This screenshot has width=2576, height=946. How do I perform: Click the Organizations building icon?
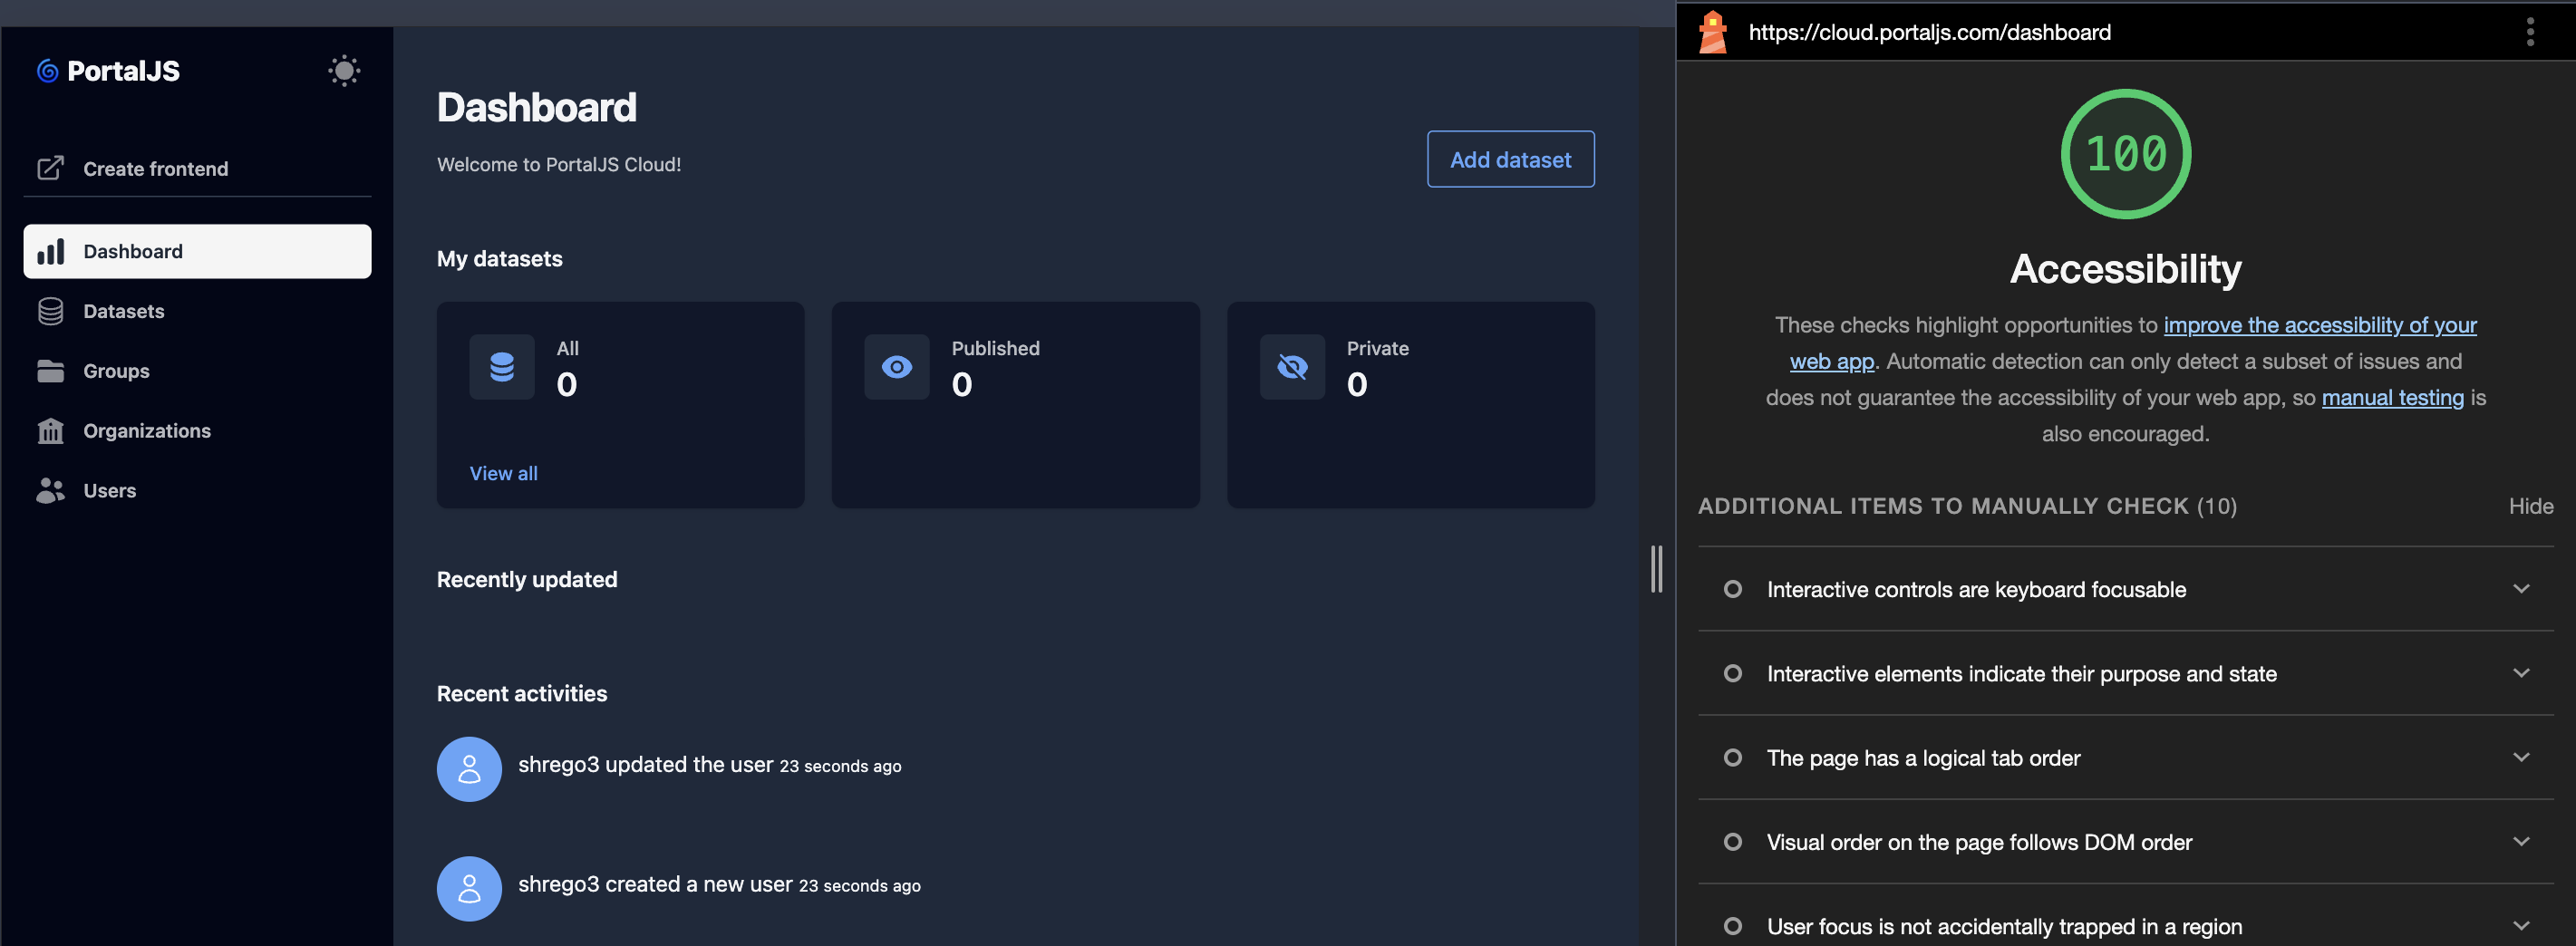[50, 431]
